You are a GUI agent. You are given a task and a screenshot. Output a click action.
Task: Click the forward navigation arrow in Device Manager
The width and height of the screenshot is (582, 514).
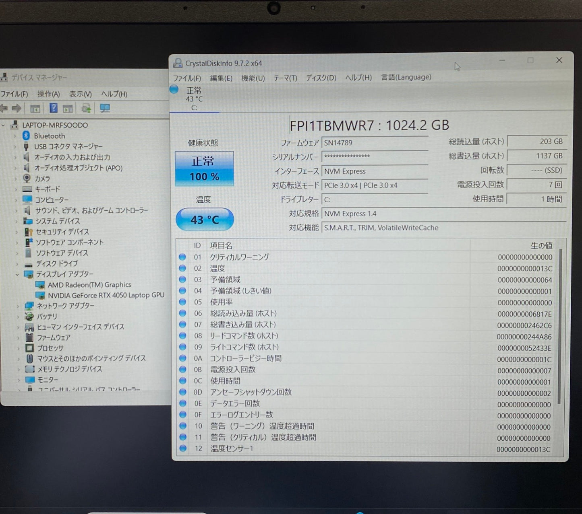pyautogui.click(x=17, y=108)
